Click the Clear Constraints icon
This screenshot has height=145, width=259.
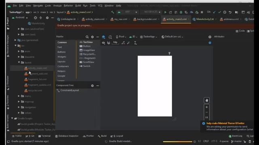pos(123,43)
